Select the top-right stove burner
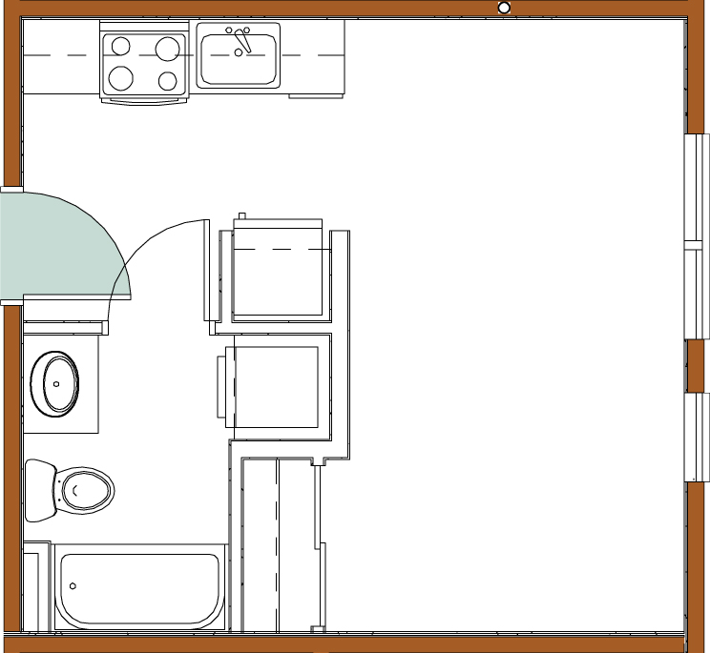Viewport: 710px width, 653px height. tap(167, 48)
